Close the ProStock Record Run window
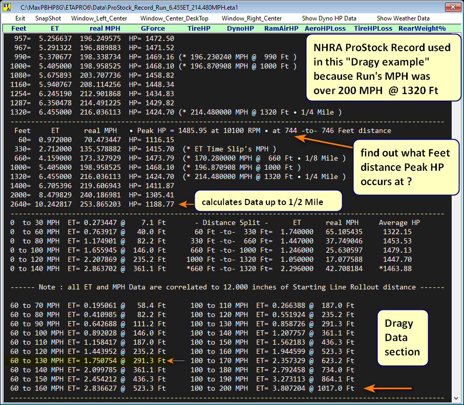464x405 pixels. pos(453,7)
